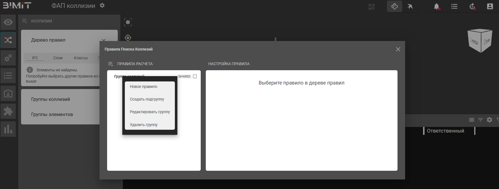This screenshot has height=189, width=499.
Task: Expand the Дерево правил chevron
Action: click(104, 40)
